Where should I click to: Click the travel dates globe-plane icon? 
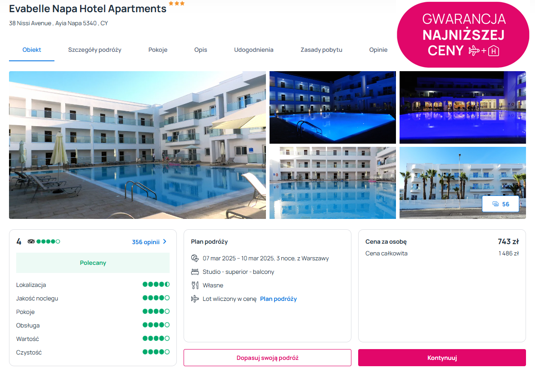pos(195,258)
